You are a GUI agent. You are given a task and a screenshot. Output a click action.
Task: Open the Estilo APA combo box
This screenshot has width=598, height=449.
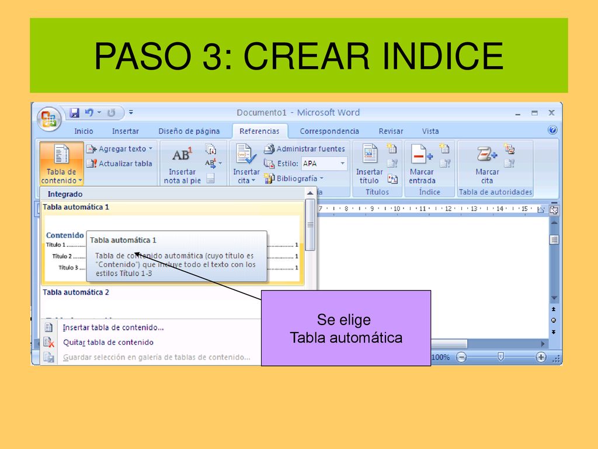click(x=324, y=164)
